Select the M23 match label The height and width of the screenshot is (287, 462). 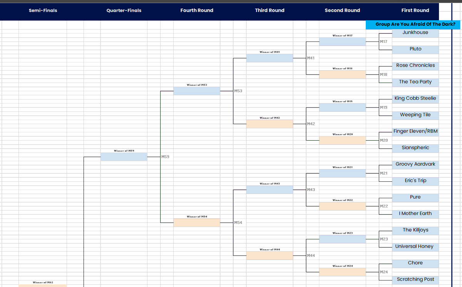tap(384, 239)
